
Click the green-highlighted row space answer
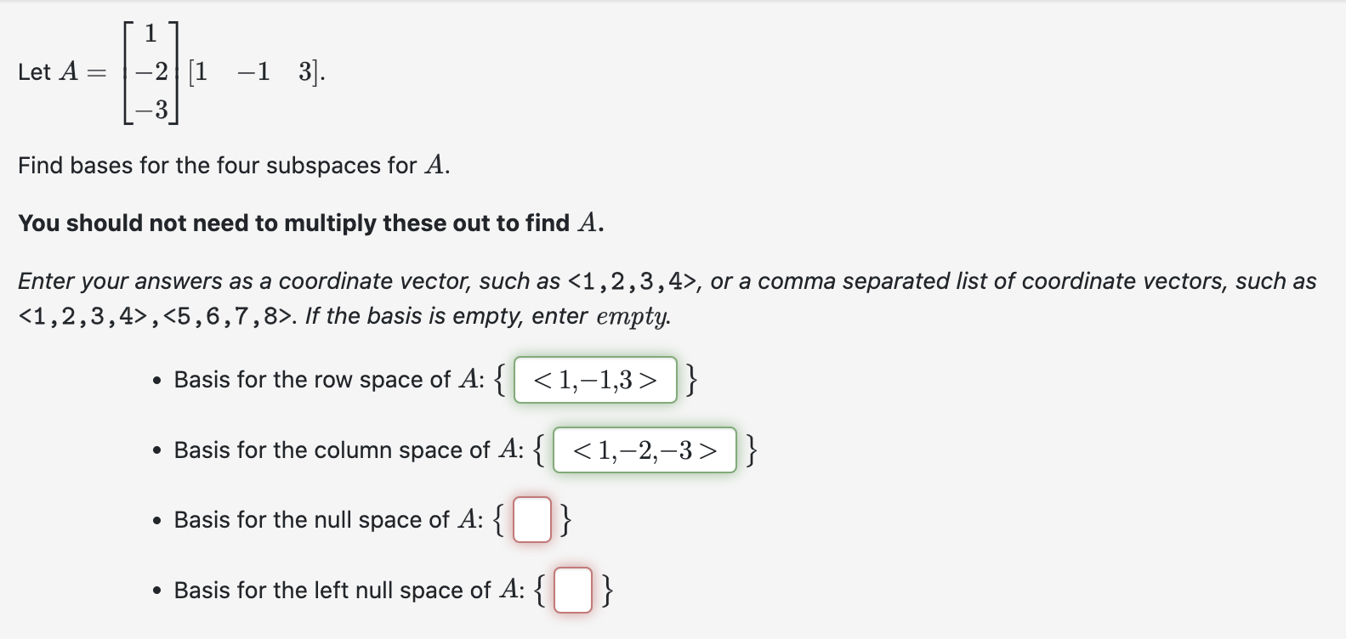coord(593,380)
